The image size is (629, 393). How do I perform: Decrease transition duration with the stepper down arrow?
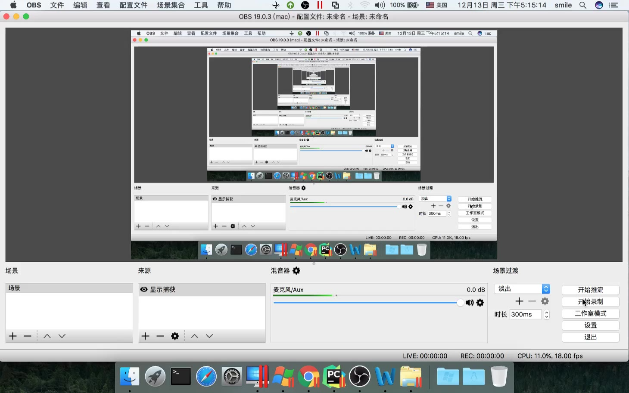pyautogui.click(x=547, y=317)
